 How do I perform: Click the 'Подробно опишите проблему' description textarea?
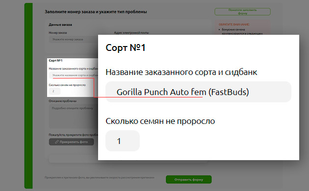point(74,117)
